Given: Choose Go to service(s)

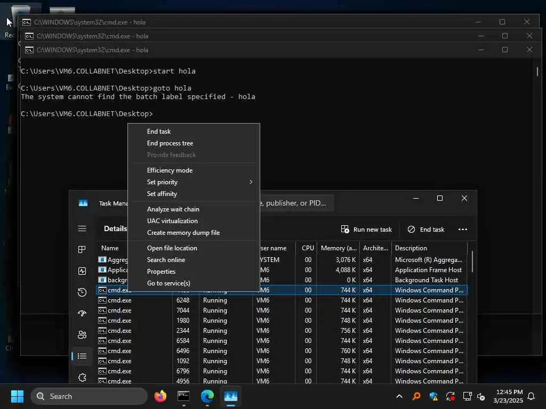Looking at the screenshot, I should click(x=168, y=283).
